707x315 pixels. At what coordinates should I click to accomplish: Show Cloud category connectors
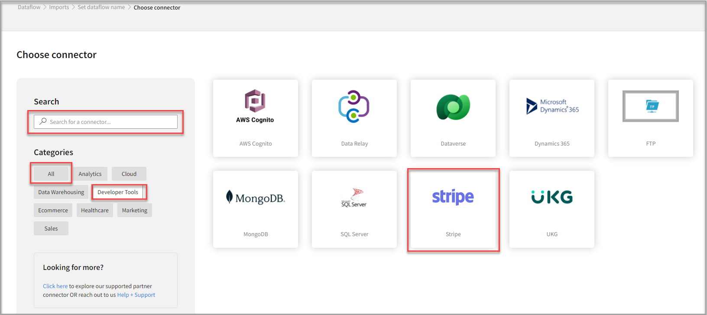[x=129, y=174]
